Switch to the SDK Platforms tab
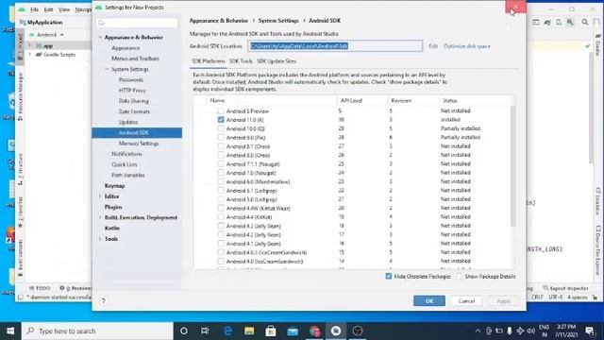604x340 pixels. pyautogui.click(x=208, y=61)
